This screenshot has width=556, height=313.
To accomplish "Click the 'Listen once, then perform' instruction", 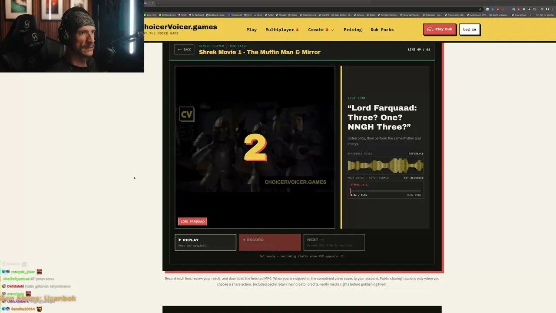I will (384, 141).
